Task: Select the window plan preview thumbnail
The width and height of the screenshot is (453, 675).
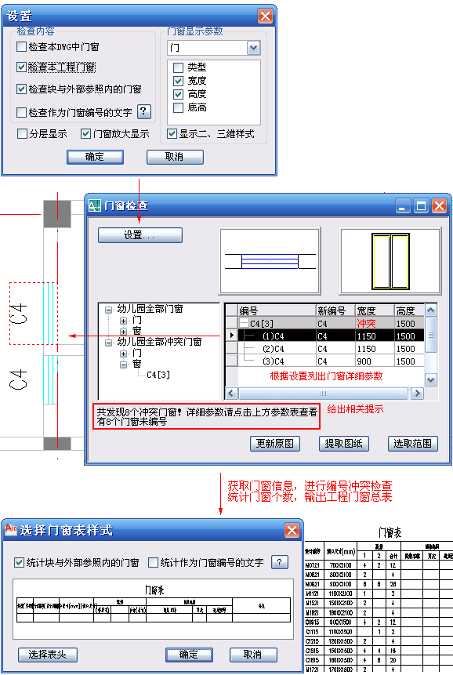Action: pos(270,261)
